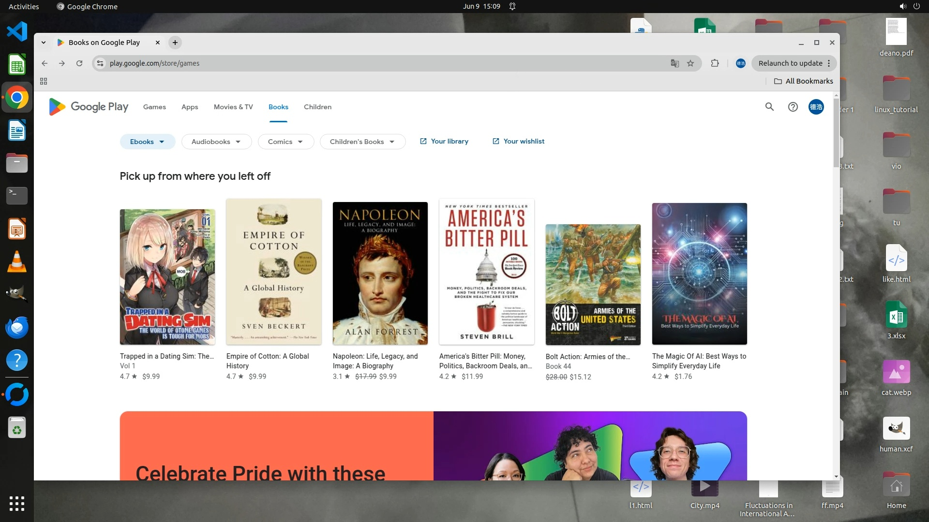
Task: Open a new Chrome tab
Action: point(175,43)
